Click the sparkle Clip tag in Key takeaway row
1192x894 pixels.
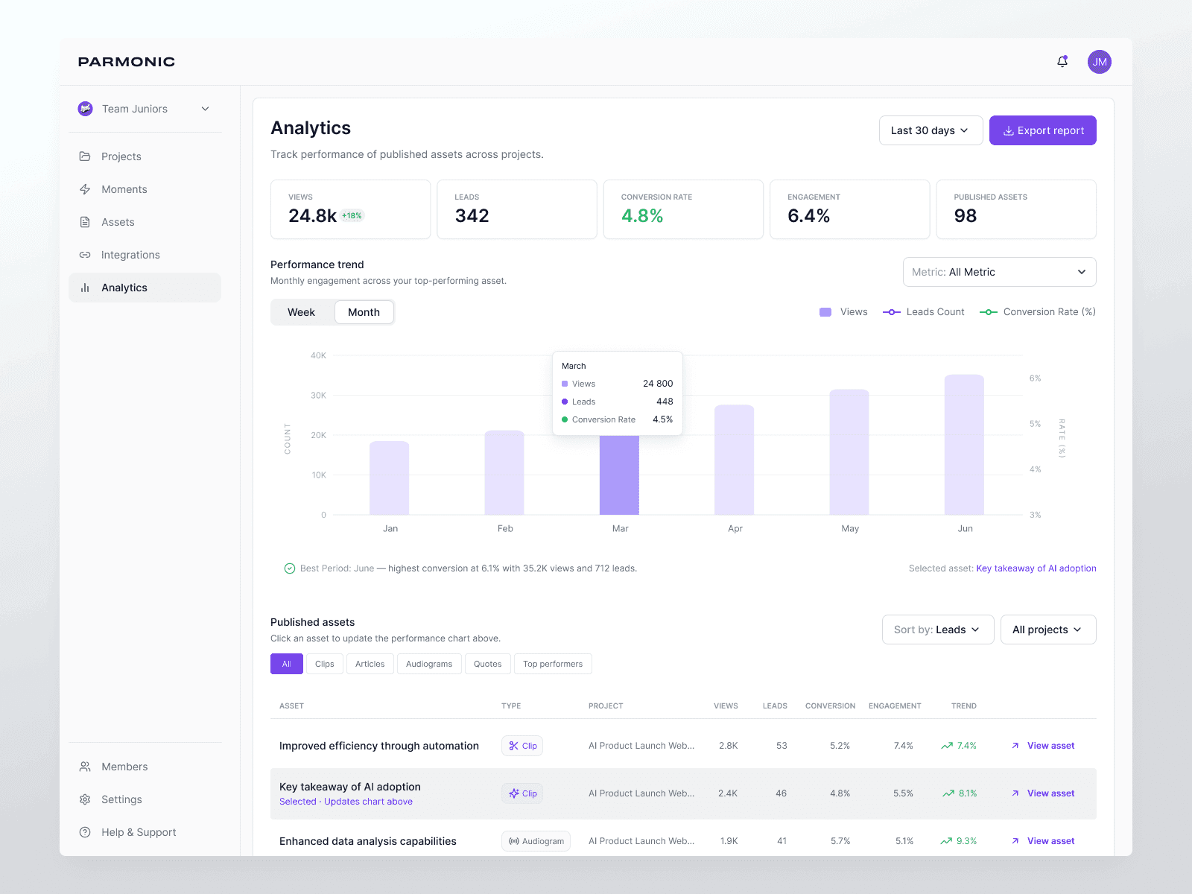(522, 793)
